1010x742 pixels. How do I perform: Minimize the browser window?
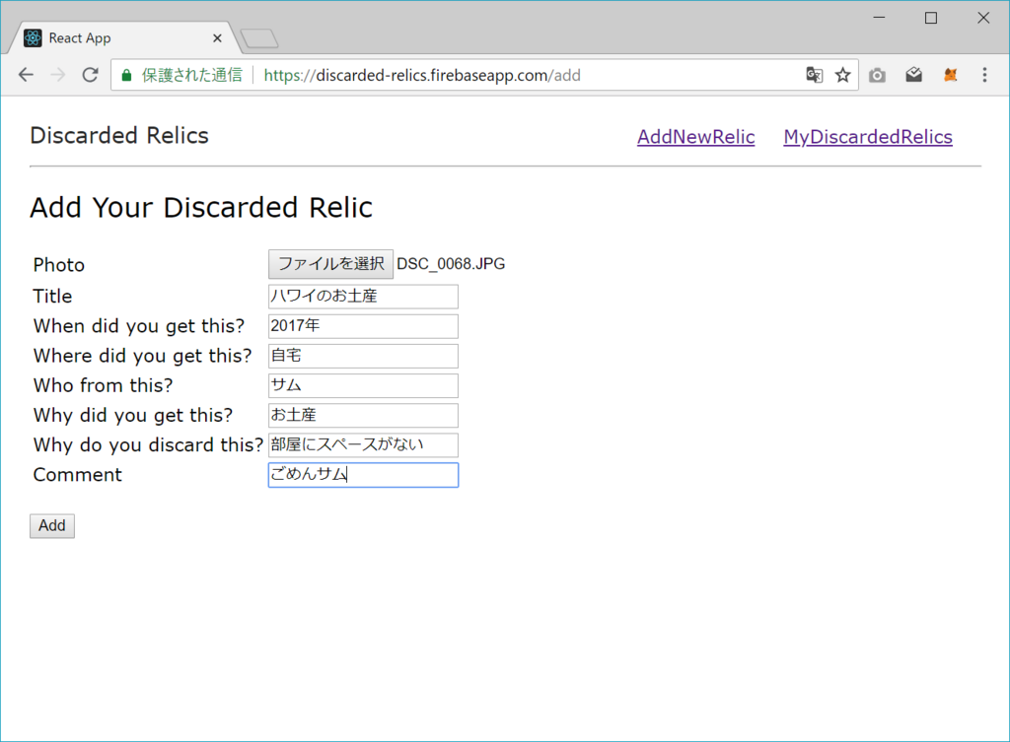[x=879, y=18]
